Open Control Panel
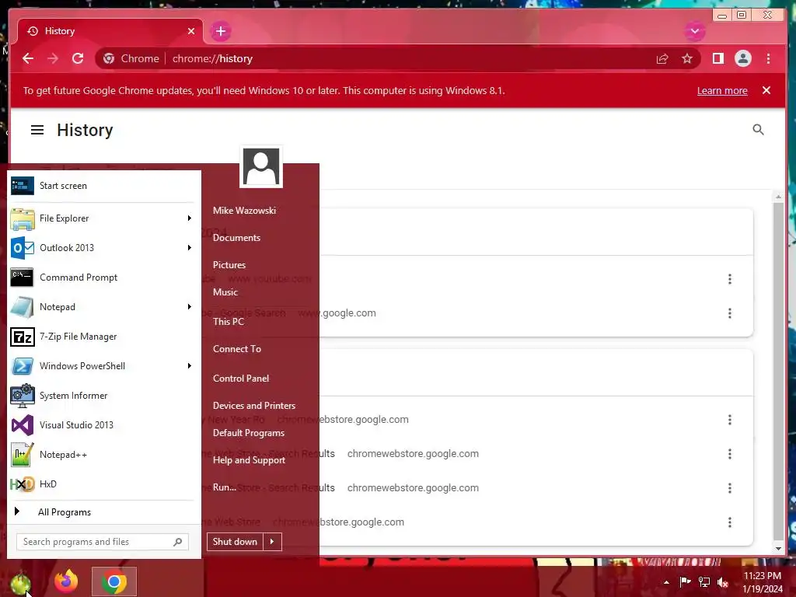The height and width of the screenshot is (597, 796). click(x=241, y=379)
